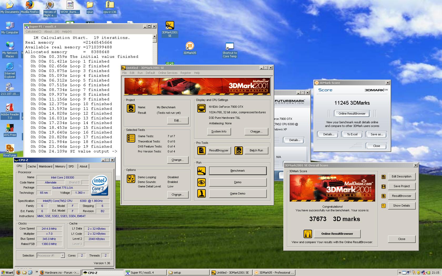Click the Save Project disk icon

[x=384, y=187]
